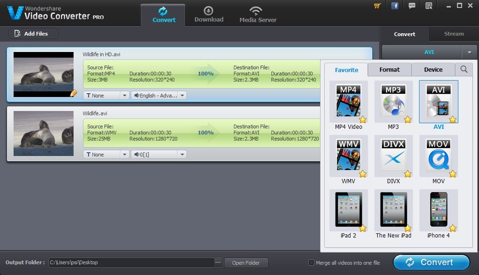Viewport: 479px width, 275px height.
Task: Choose MP3 as the output format
Action: pyautogui.click(x=392, y=101)
